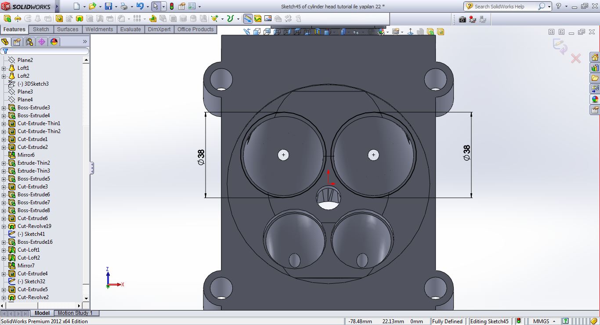The width and height of the screenshot is (600, 325).
Task: Open the Options checklist icon
Action: (192, 7)
